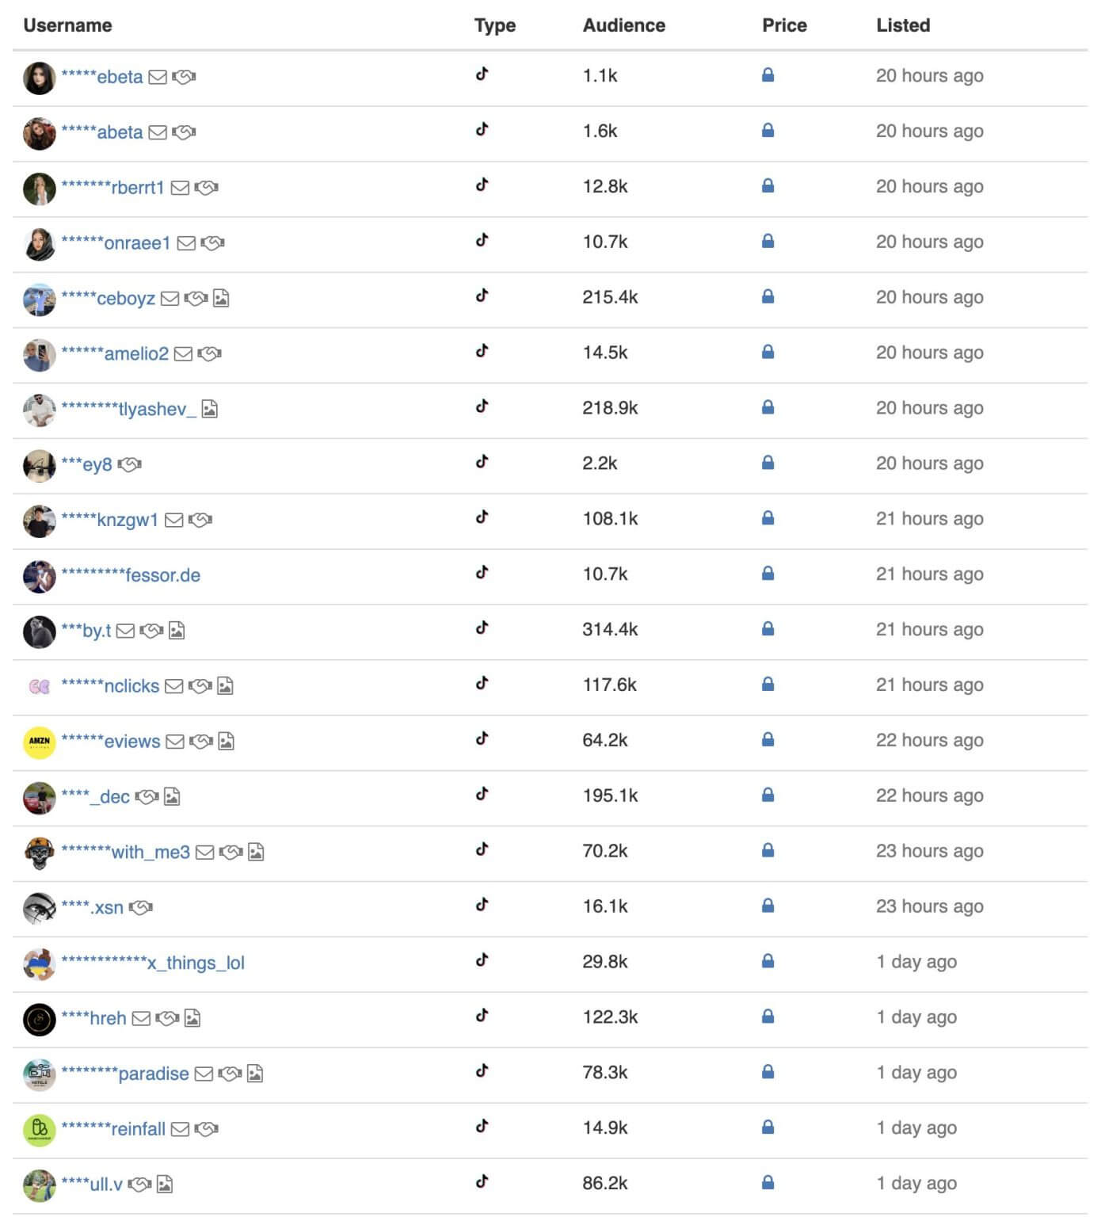Screen dimensions: 1101x1217
Task: Click the image icon beside ****ull.v
Action: pos(165,1185)
